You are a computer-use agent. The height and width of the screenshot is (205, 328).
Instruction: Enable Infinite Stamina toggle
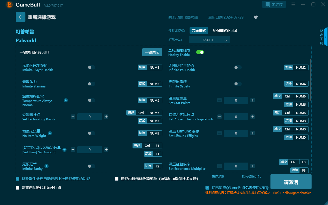point(91,84)
